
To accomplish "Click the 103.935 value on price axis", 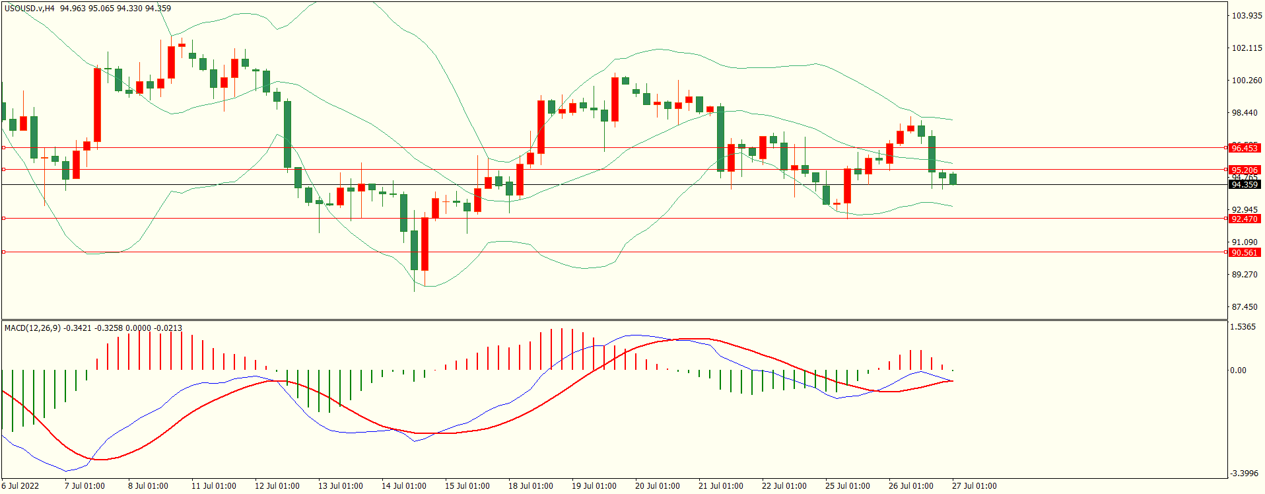I will click(x=1247, y=16).
